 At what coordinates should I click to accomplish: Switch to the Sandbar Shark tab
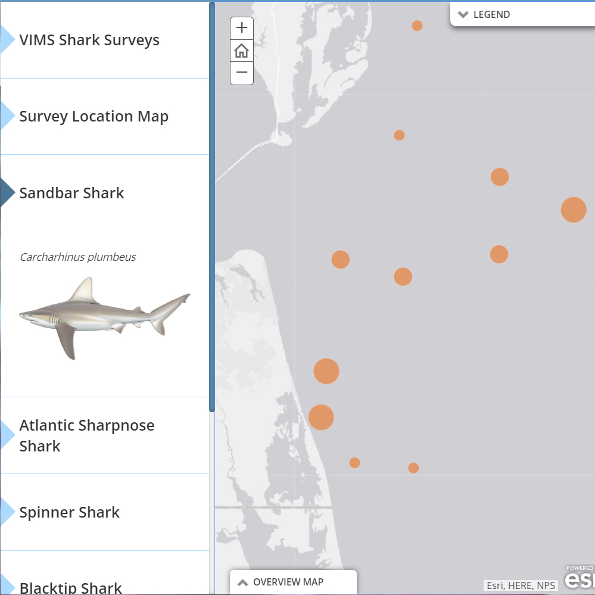[71, 193]
